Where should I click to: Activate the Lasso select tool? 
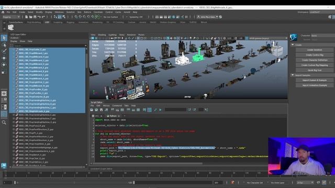4,45
